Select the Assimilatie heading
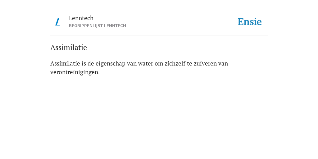Viewport: 318px width, 159px height. tap(69, 48)
